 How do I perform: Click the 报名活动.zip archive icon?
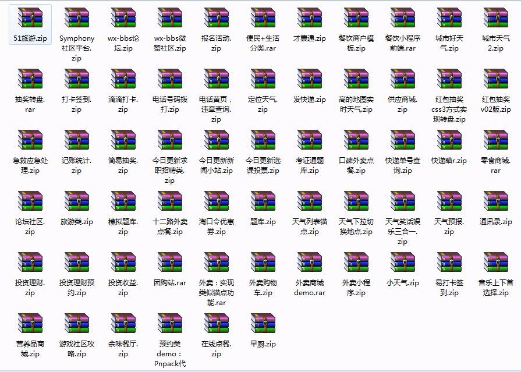coord(217,17)
